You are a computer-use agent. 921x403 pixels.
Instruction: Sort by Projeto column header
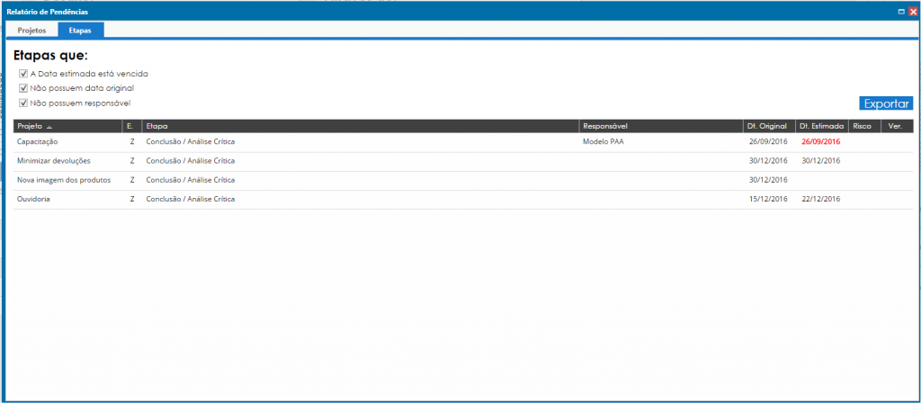click(67, 126)
